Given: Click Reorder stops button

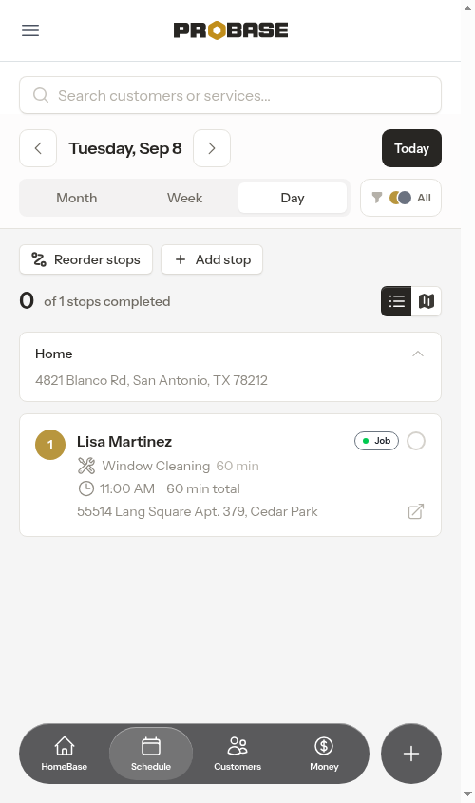Looking at the screenshot, I should tap(86, 259).
